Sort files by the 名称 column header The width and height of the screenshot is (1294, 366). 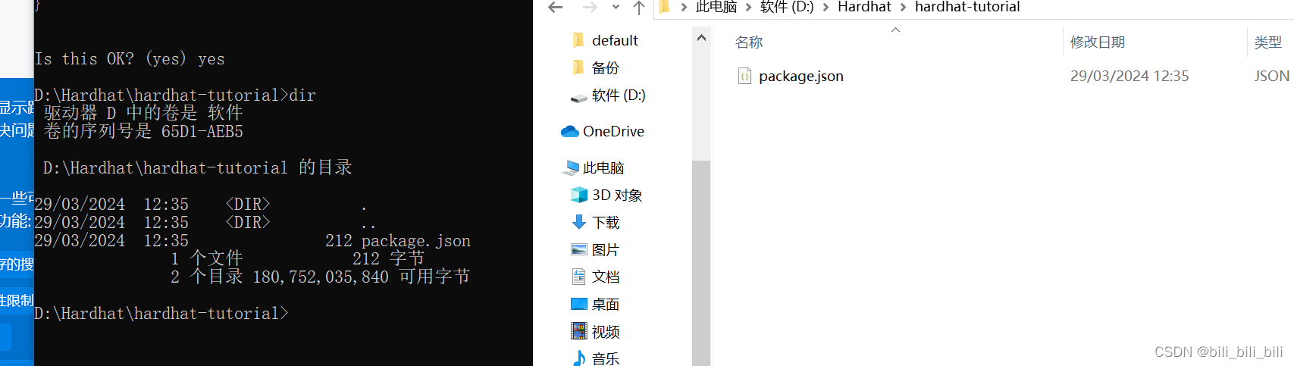pyautogui.click(x=749, y=42)
